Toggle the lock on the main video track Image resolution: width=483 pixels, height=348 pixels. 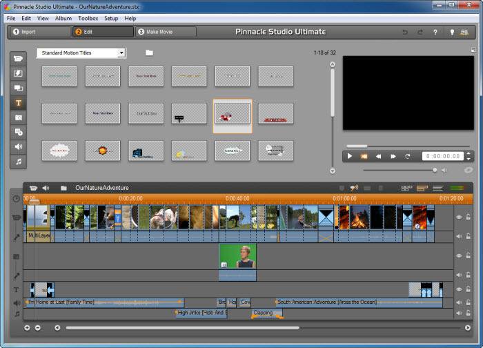(x=469, y=217)
